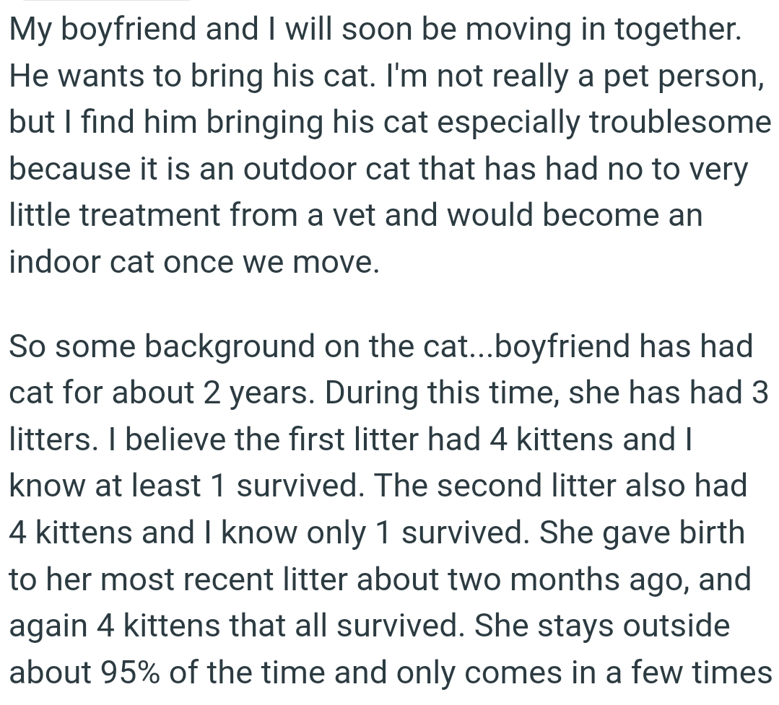Click the words "She gave birth"
The width and height of the screenshot is (779, 705).
click(642, 532)
